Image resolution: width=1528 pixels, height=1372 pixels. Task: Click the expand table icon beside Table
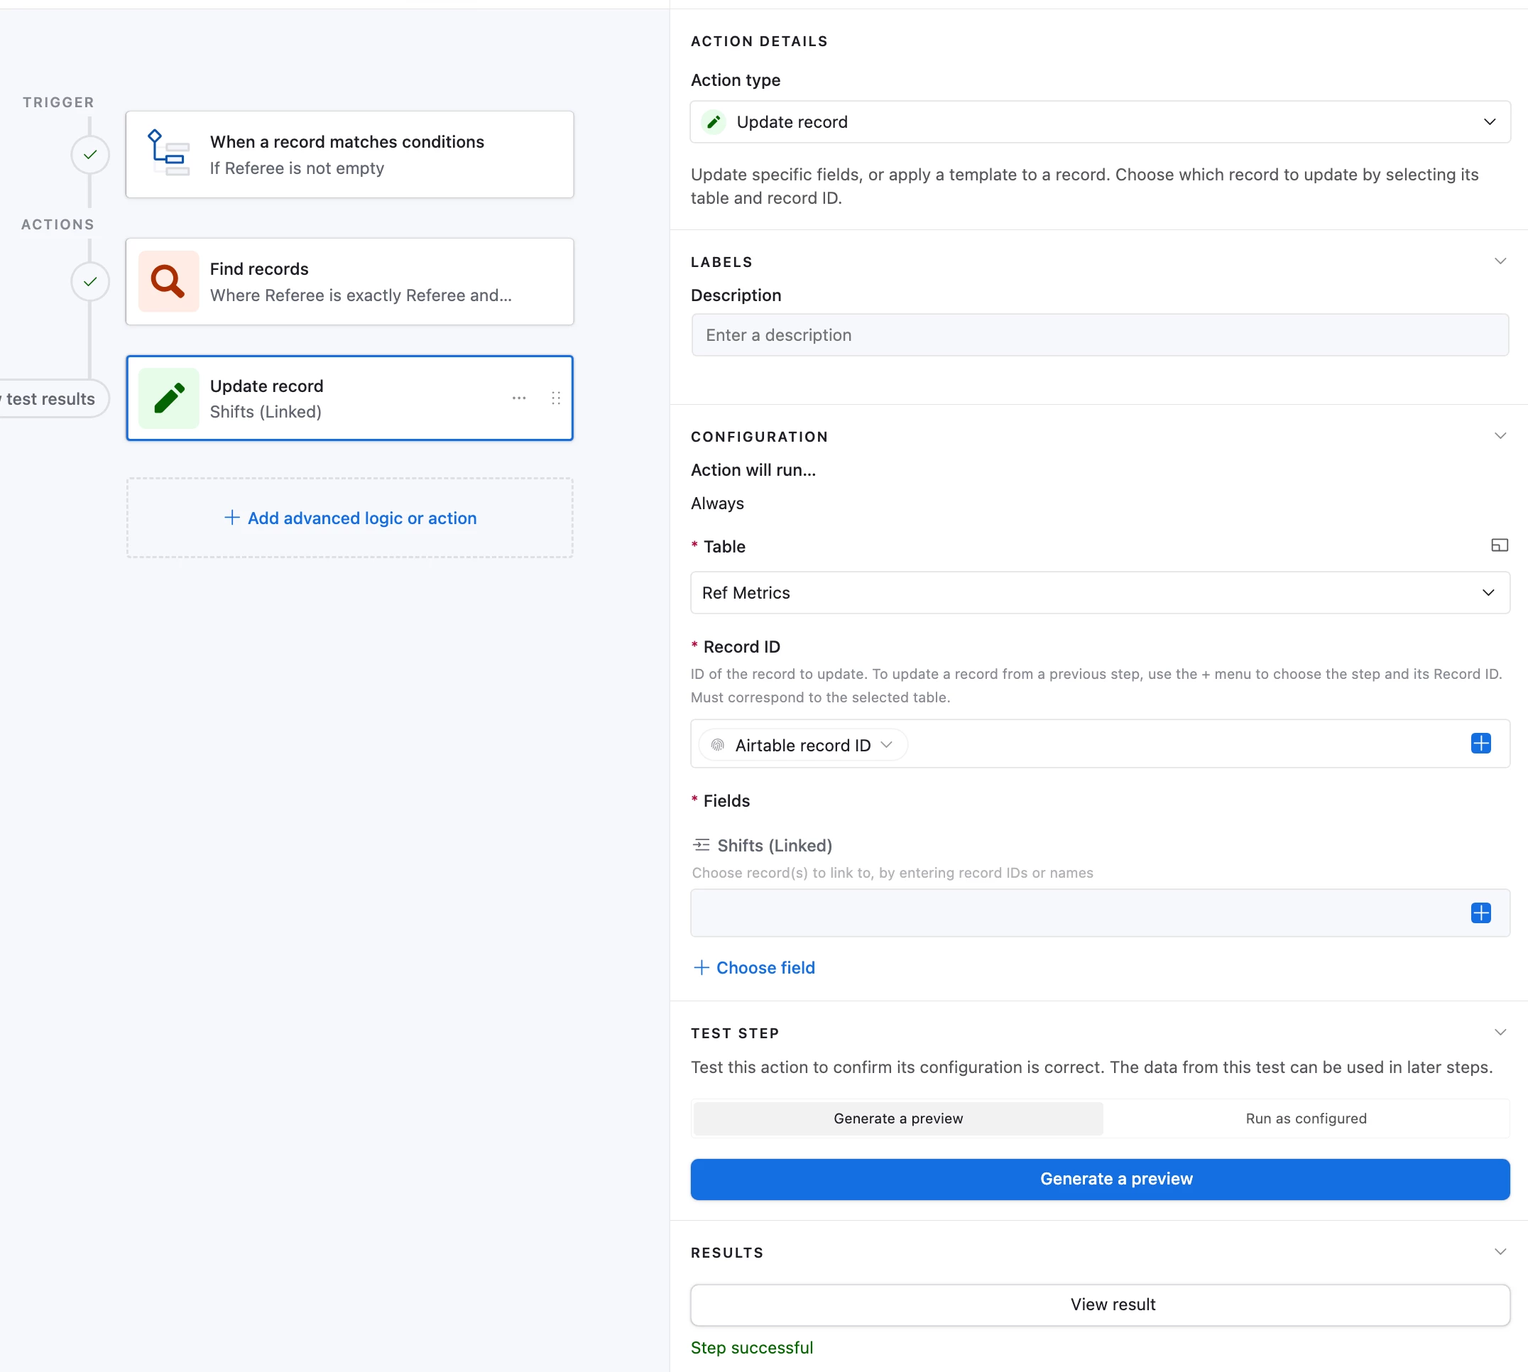1499,545
